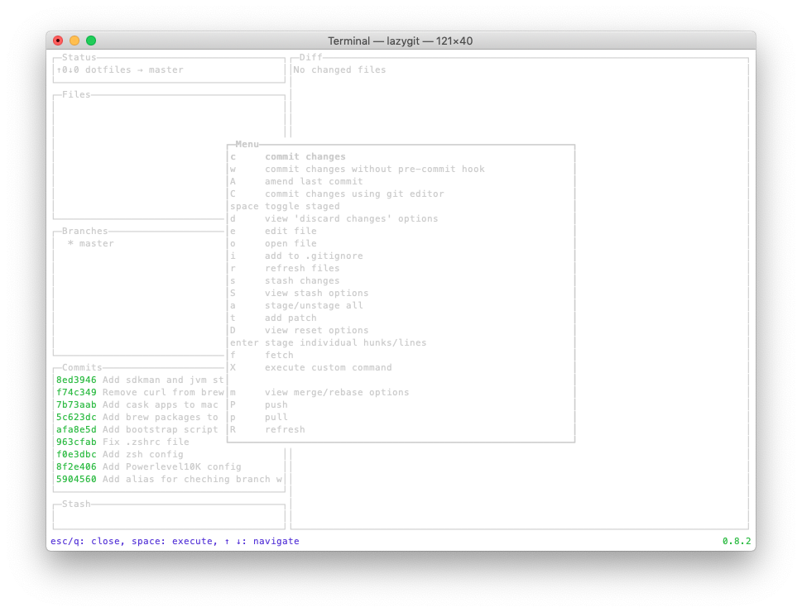Choose 'refresh files' menu entry
This screenshot has width=802, height=612.
tap(401, 268)
